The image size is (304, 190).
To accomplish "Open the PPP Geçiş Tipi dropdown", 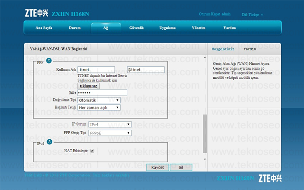I will (x=110, y=133).
